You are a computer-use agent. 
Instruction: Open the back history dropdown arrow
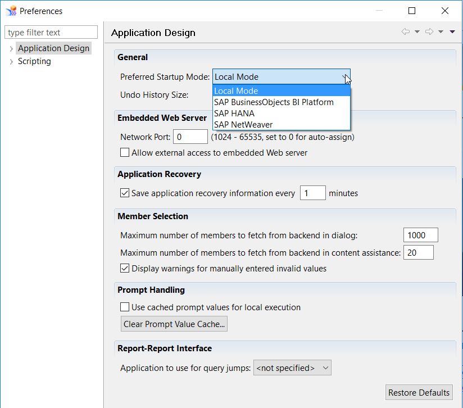coord(417,31)
